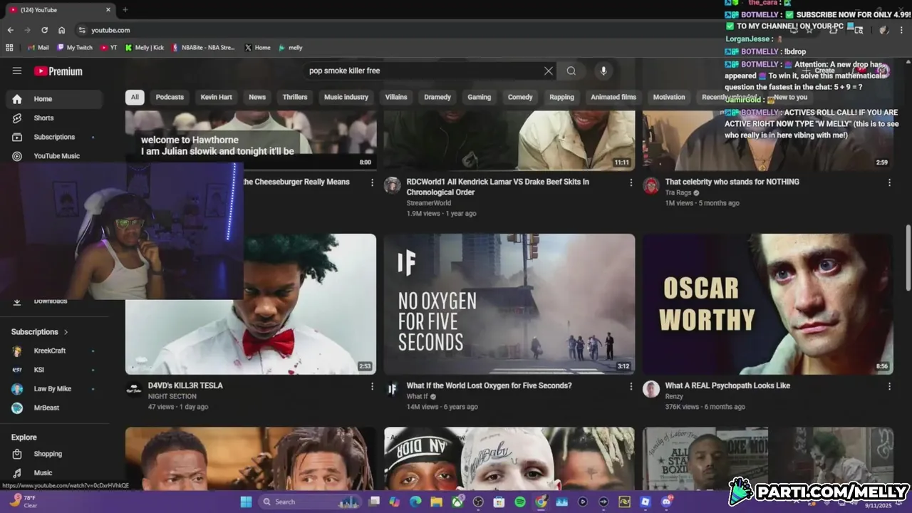The width and height of the screenshot is (912, 513).
Task: Click the magnifier search button
Action: pyautogui.click(x=571, y=71)
